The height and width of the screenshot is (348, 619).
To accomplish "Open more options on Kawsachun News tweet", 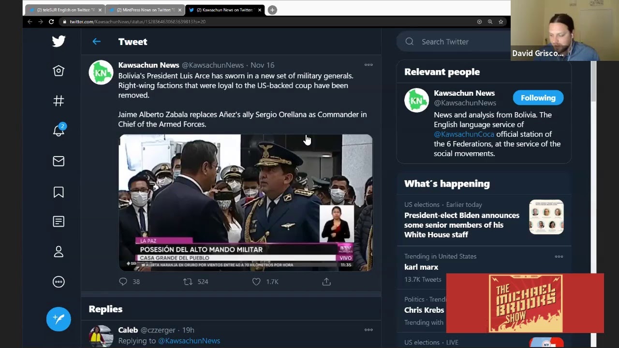I will [368, 65].
